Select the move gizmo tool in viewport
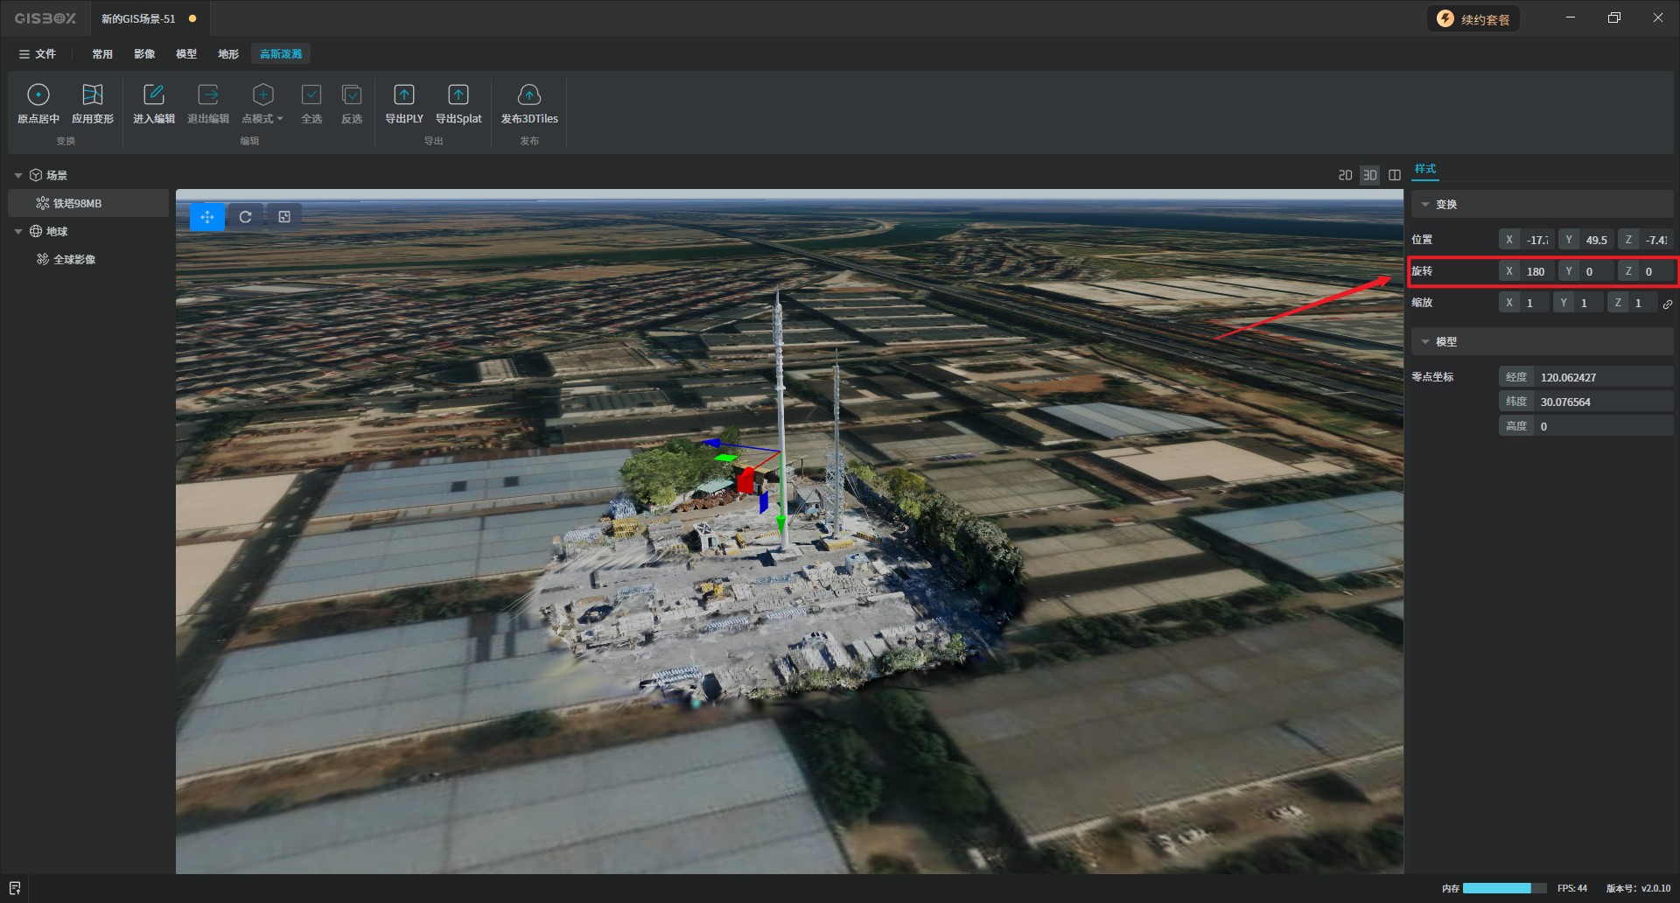Screen dimensions: 1680x903 (207, 217)
